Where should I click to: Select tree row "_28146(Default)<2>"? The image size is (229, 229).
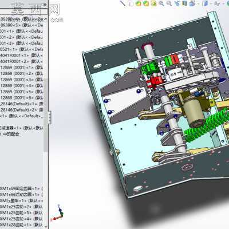21,110
